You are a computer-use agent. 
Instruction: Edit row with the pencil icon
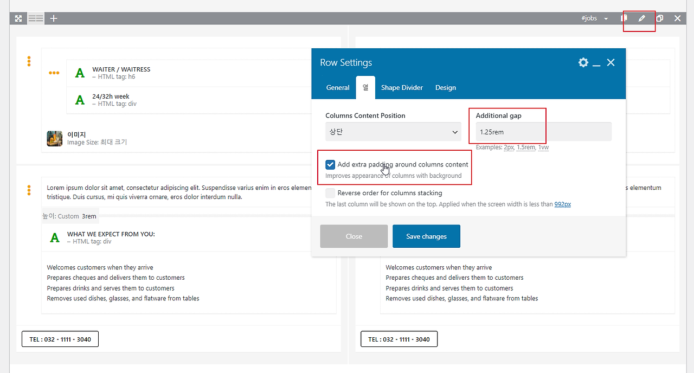[642, 18]
